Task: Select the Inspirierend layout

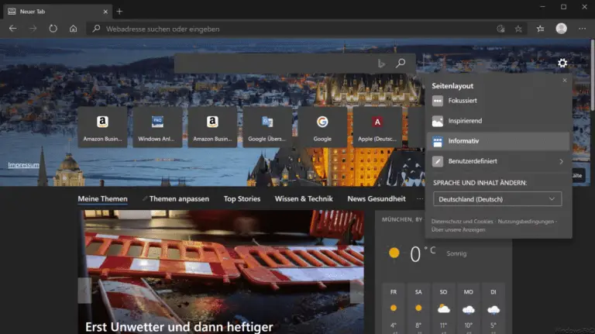Action: point(498,121)
